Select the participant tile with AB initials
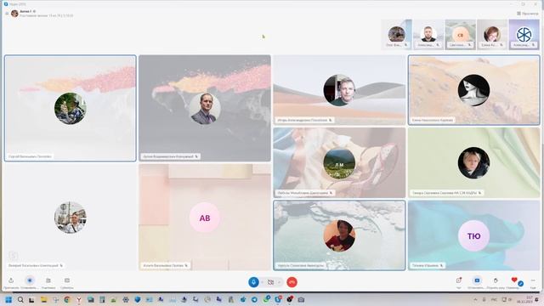This screenshot has width=544, height=306. 205,218
